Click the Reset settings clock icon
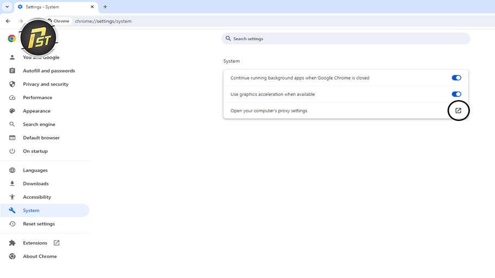495x278 pixels. pos(12,224)
